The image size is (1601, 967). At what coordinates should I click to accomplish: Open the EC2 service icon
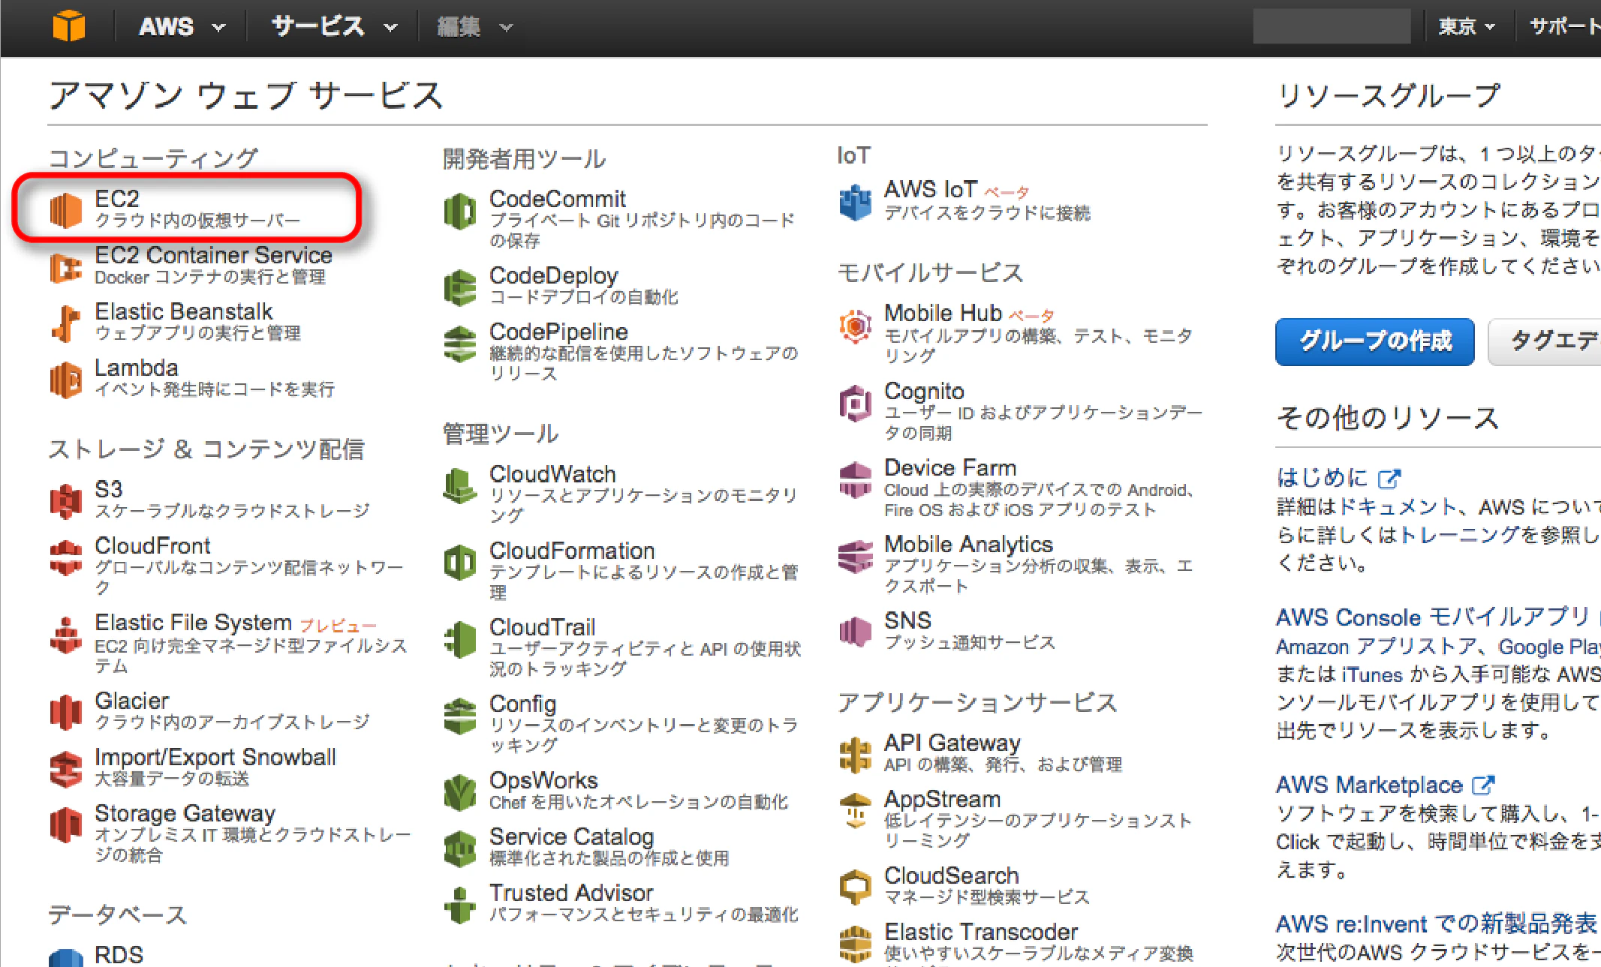pyautogui.click(x=65, y=209)
